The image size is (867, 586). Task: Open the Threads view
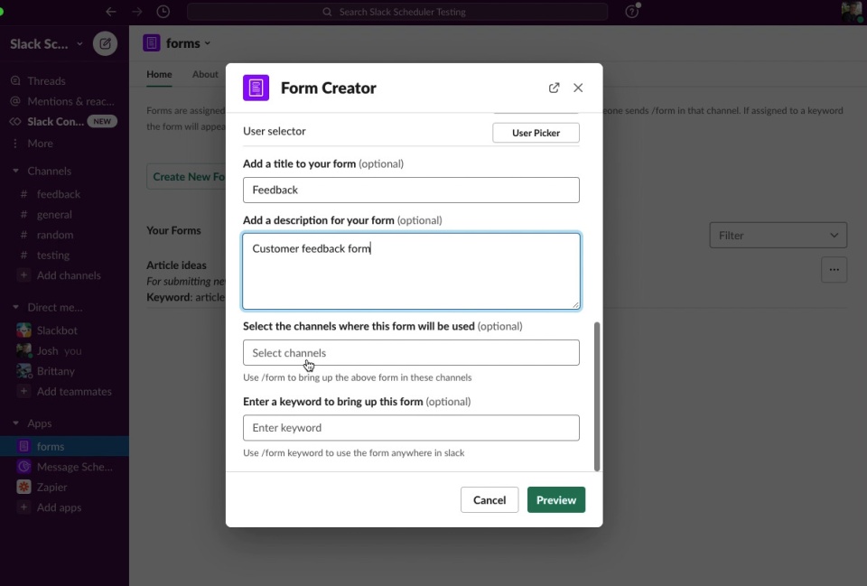46,81
